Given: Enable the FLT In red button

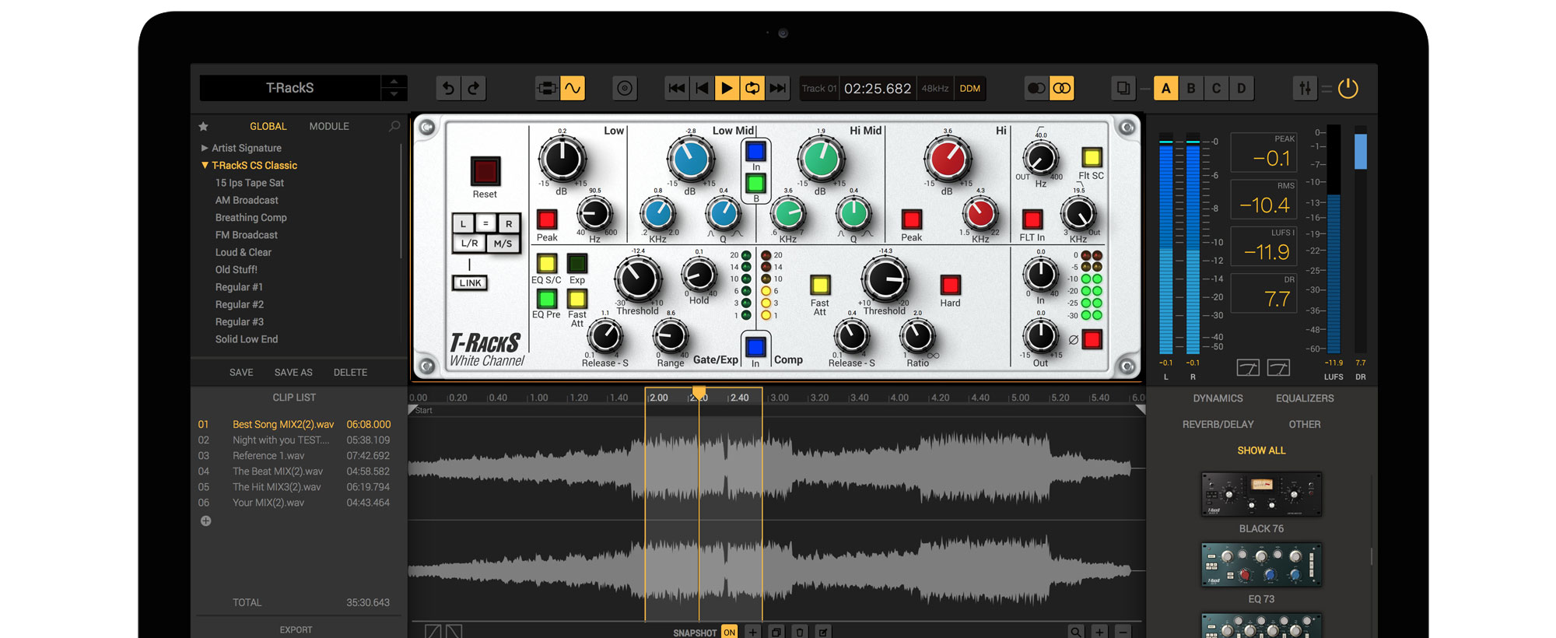Looking at the screenshot, I should pos(1032,219).
